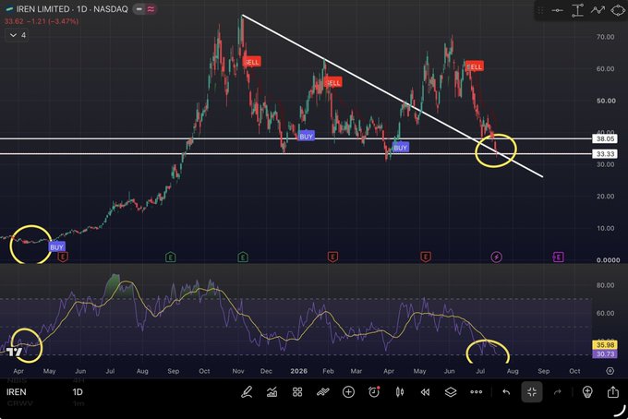Select the 33.33 horizontal line price label
628x419 pixels.
point(605,154)
